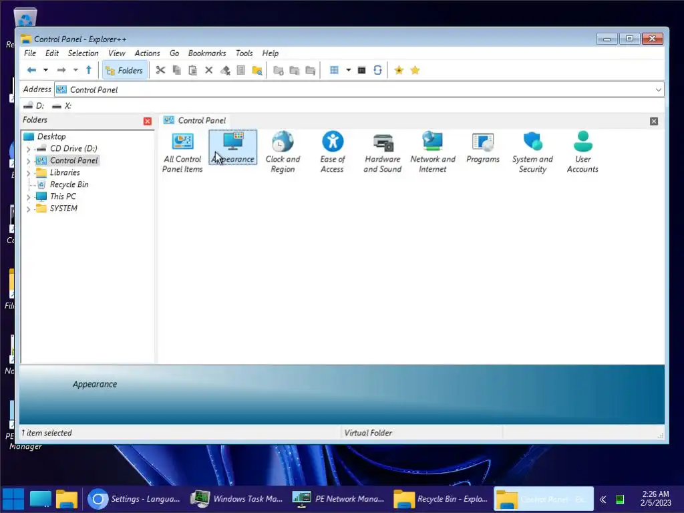This screenshot has height=513, width=684.
Task: Open the back history dropdown arrow
Action: 45,70
